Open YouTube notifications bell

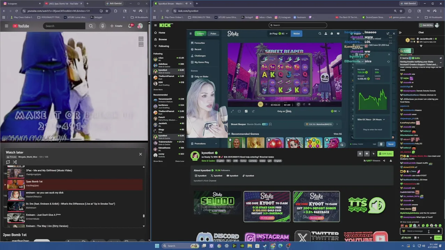[131, 26]
